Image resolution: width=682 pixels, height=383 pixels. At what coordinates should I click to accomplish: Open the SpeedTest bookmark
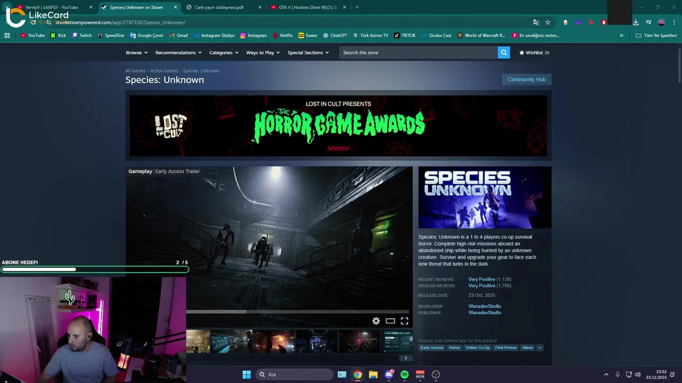[111, 36]
